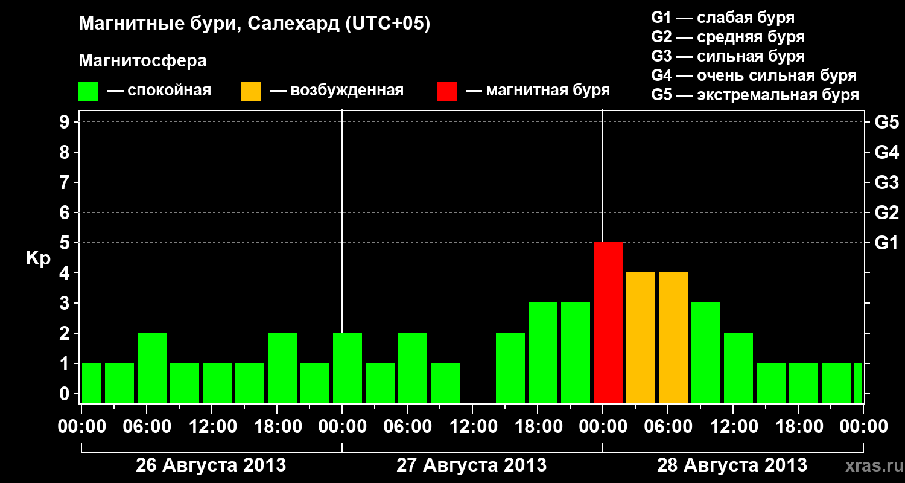Click the 'G1 — слабая буря' legend line

pos(723,17)
